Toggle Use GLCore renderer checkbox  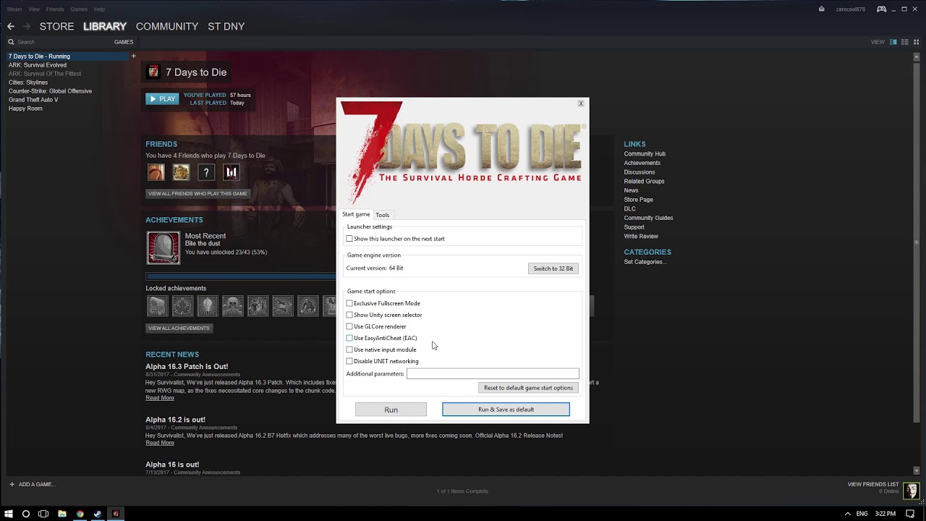[x=349, y=326]
